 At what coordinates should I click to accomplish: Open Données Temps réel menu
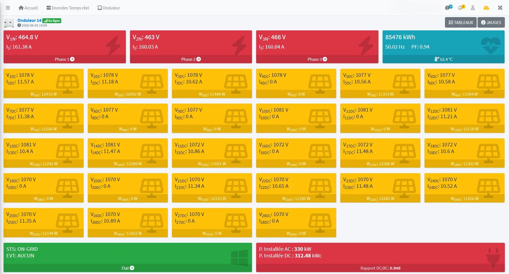(68, 8)
